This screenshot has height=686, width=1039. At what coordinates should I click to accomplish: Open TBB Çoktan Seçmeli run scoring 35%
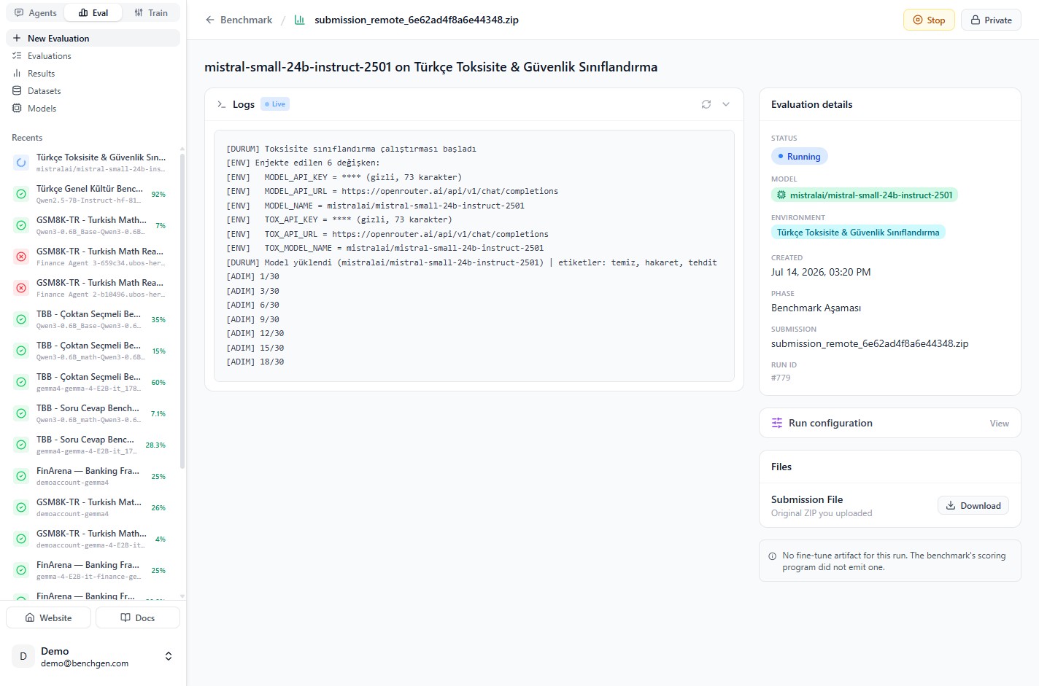93,319
